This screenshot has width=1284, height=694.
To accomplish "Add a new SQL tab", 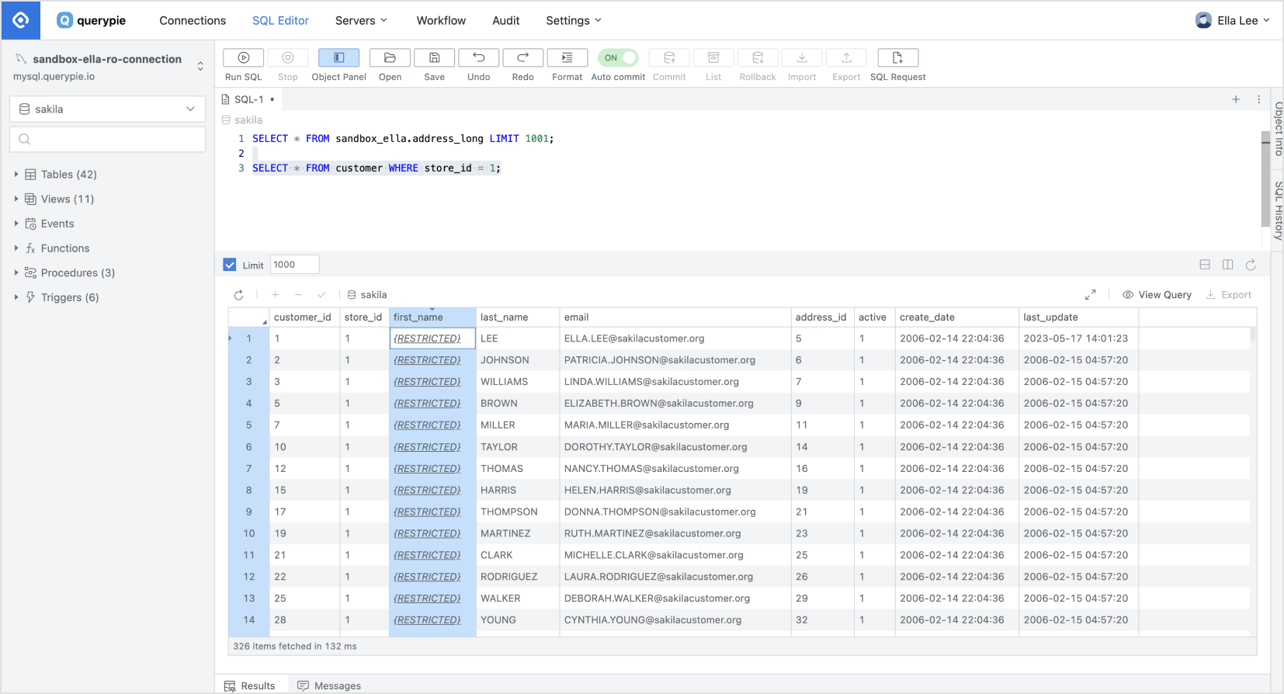I will [1236, 99].
